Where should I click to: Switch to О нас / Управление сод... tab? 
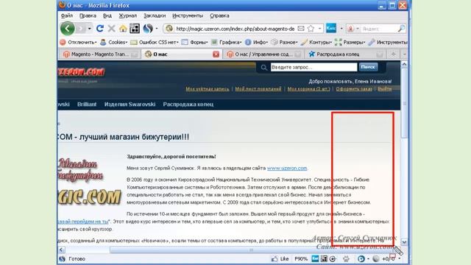(263, 54)
